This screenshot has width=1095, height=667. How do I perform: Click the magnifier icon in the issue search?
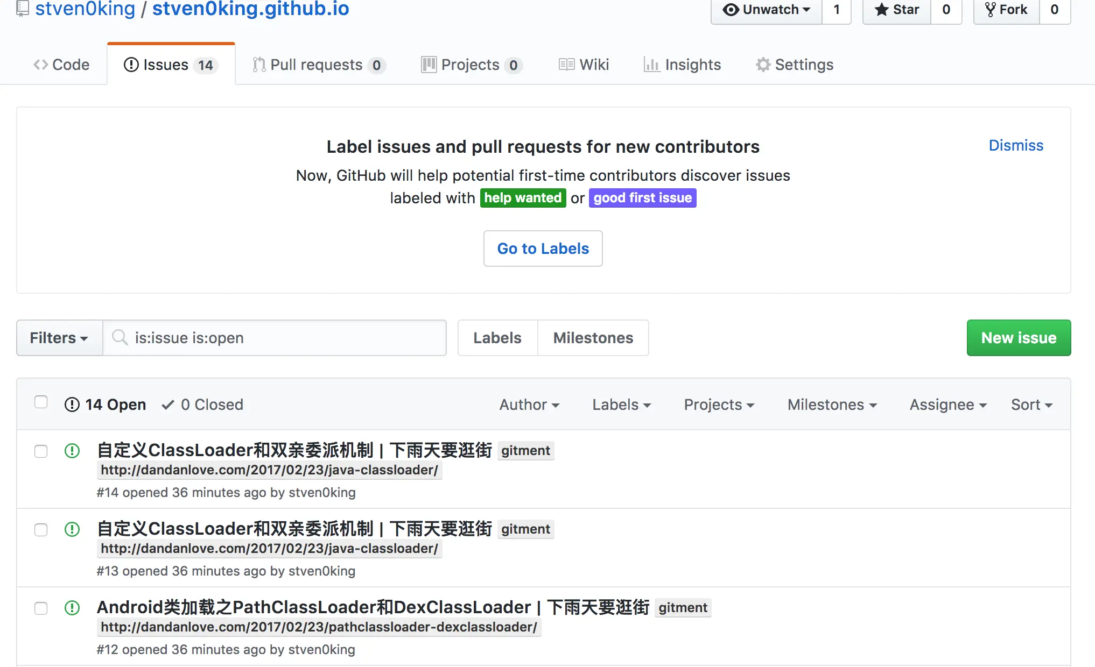(x=120, y=338)
